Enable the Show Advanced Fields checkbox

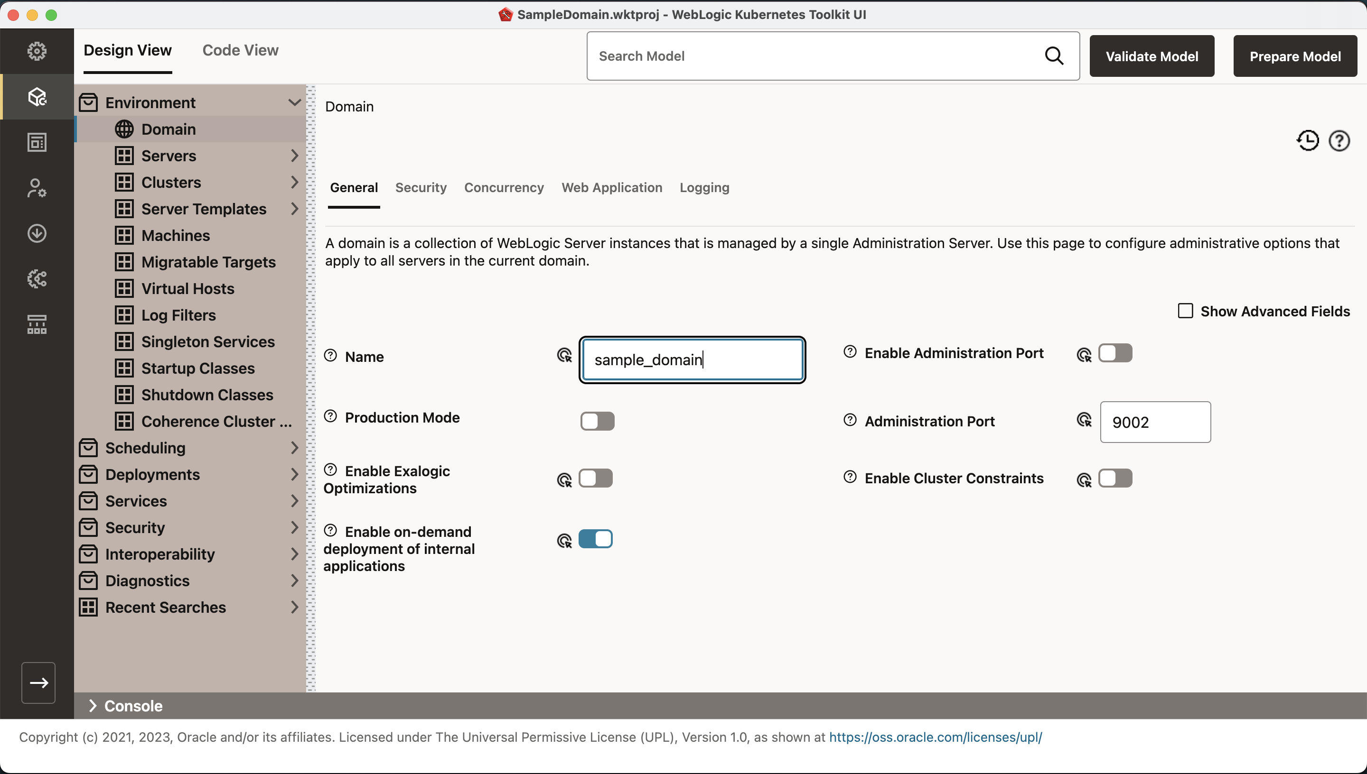pos(1185,311)
